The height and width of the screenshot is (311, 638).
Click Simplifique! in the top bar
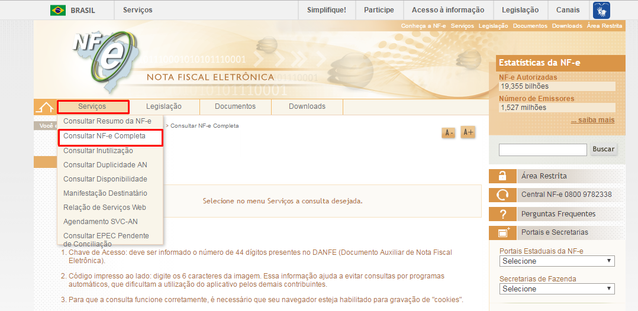click(x=327, y=10)
